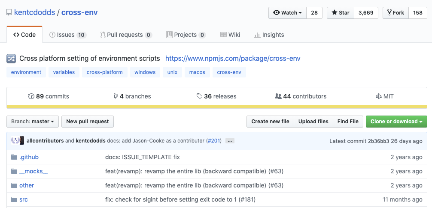Click the .github folder icon
The image size is (432, 208).
pos(14,157)
